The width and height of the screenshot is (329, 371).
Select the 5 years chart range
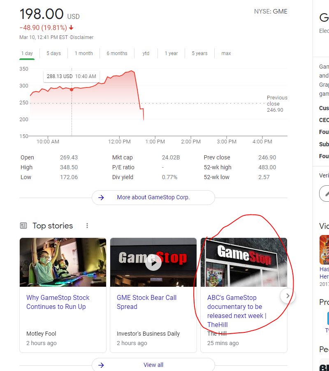[199, 53]
